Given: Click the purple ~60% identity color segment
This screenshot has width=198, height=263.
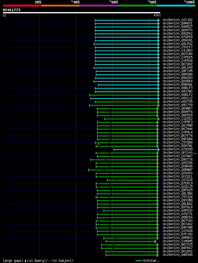Looking at the screenshot, I should click(99, 6).
